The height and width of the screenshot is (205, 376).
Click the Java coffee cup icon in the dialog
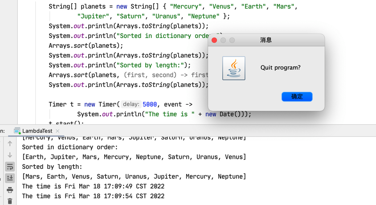click(x=234, y=68)
